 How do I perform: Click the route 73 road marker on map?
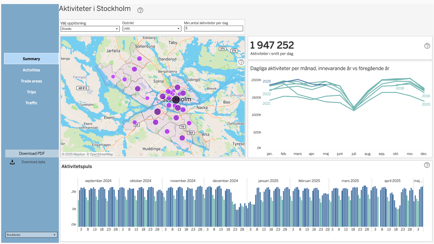pyautogui.click(x=182, y=127)
